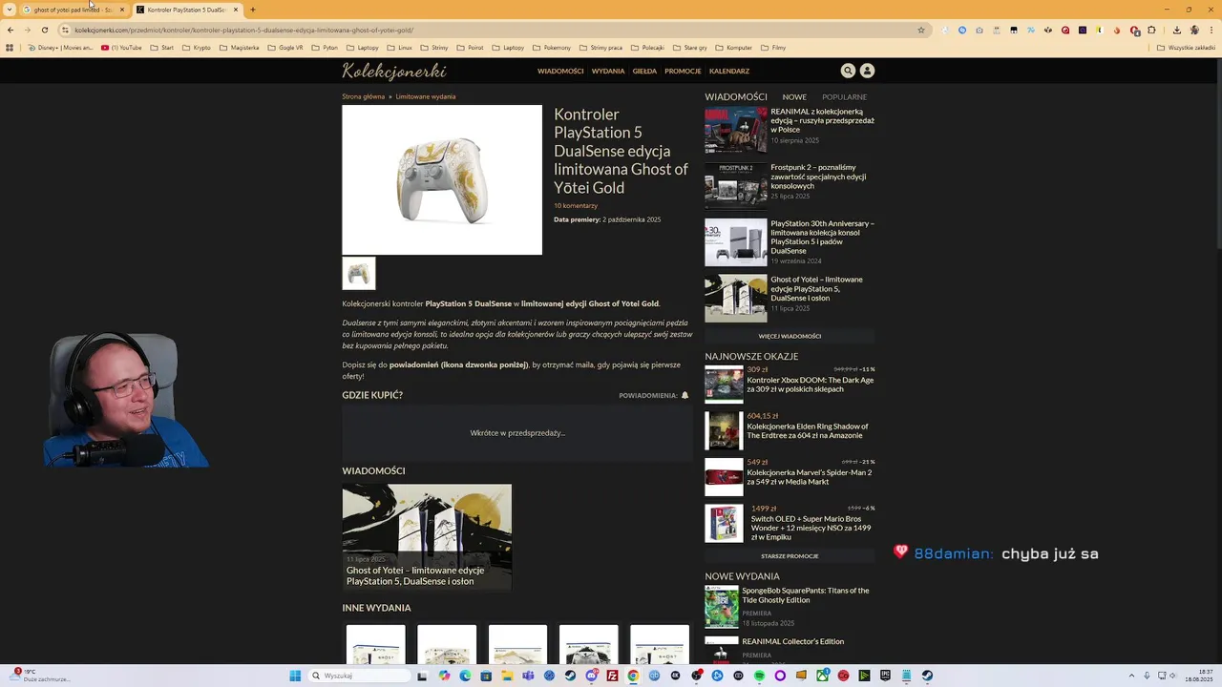1222x687 pixels.
Task: Open Google Chrome on the taskbar
Action: coord(633,676)
